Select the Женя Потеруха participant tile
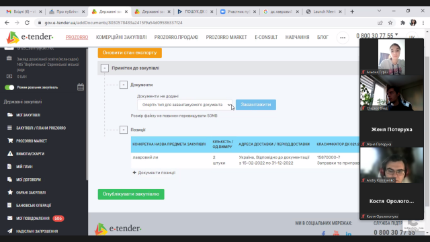 coord(392,129)
